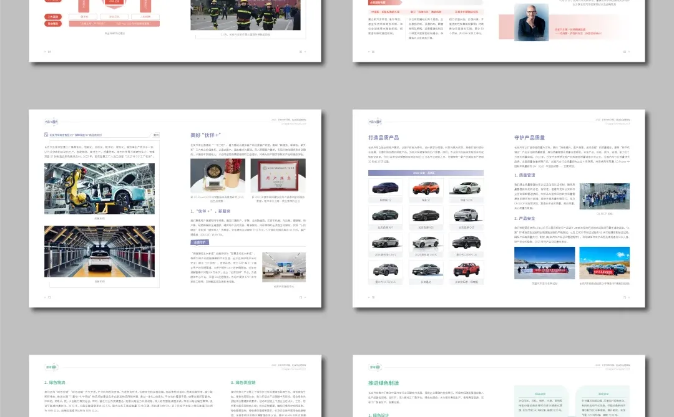Click the heading 3. 绿色供应链
The width and height of the screenshot is (674, 417).
[x=243, y=382]
